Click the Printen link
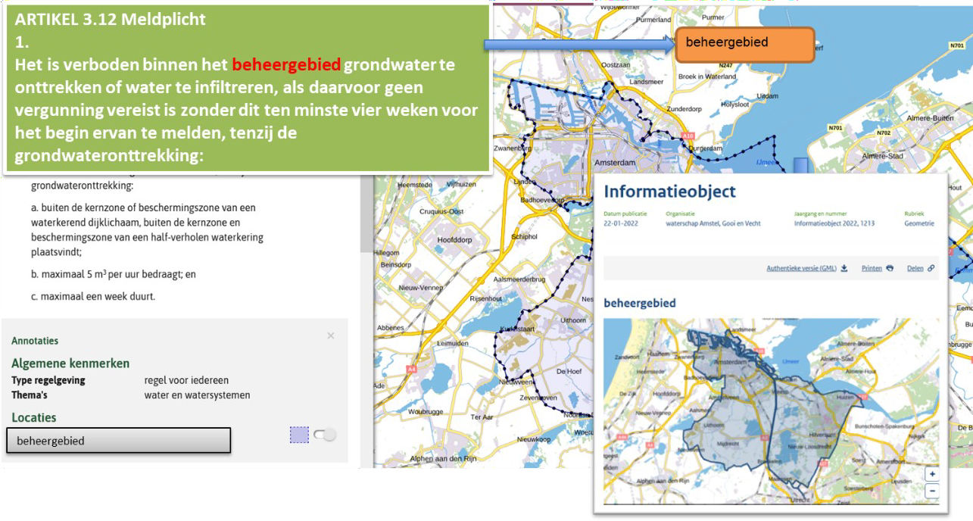This screenshot has height=521, width=973. [x=872, y=268]
